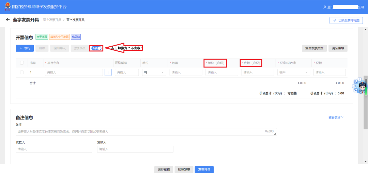Open the 税率 dropdown
The image size is (368, 175).
click(293, 73)
